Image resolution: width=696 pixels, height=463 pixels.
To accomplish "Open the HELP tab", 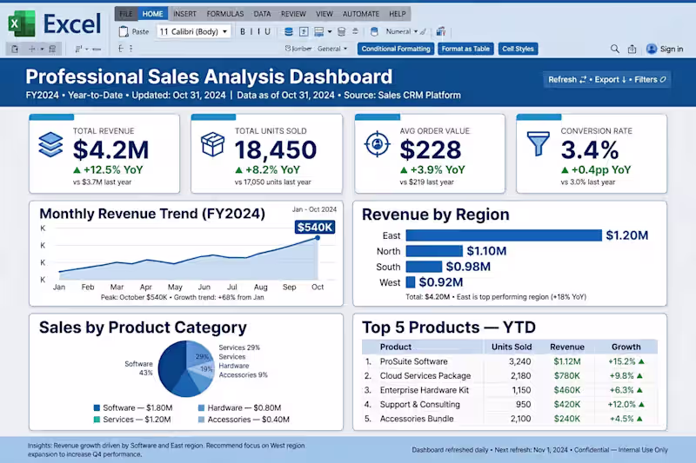I will click(398, 14).
